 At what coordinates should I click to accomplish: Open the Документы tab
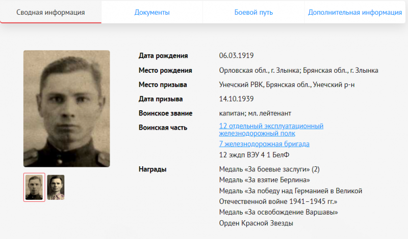click(152, 12)
